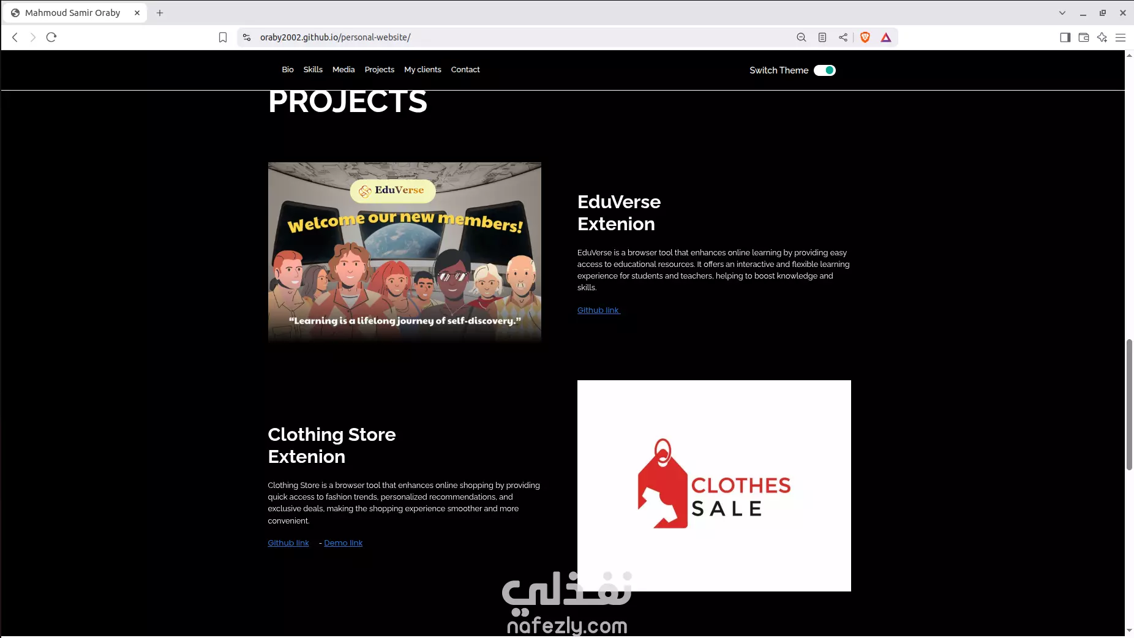Bookmark this page with the bookmark icon

[x=223, y=37]
